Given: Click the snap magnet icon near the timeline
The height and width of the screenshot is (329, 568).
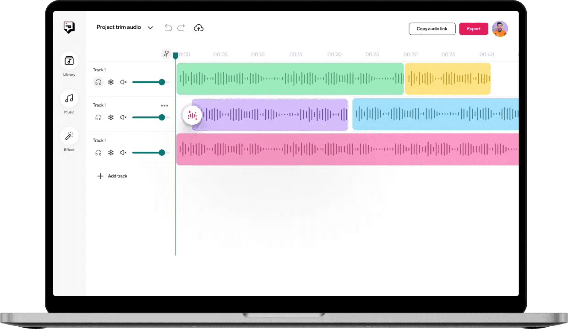Looking at the screenshot, I should click(x=166, y=53).
